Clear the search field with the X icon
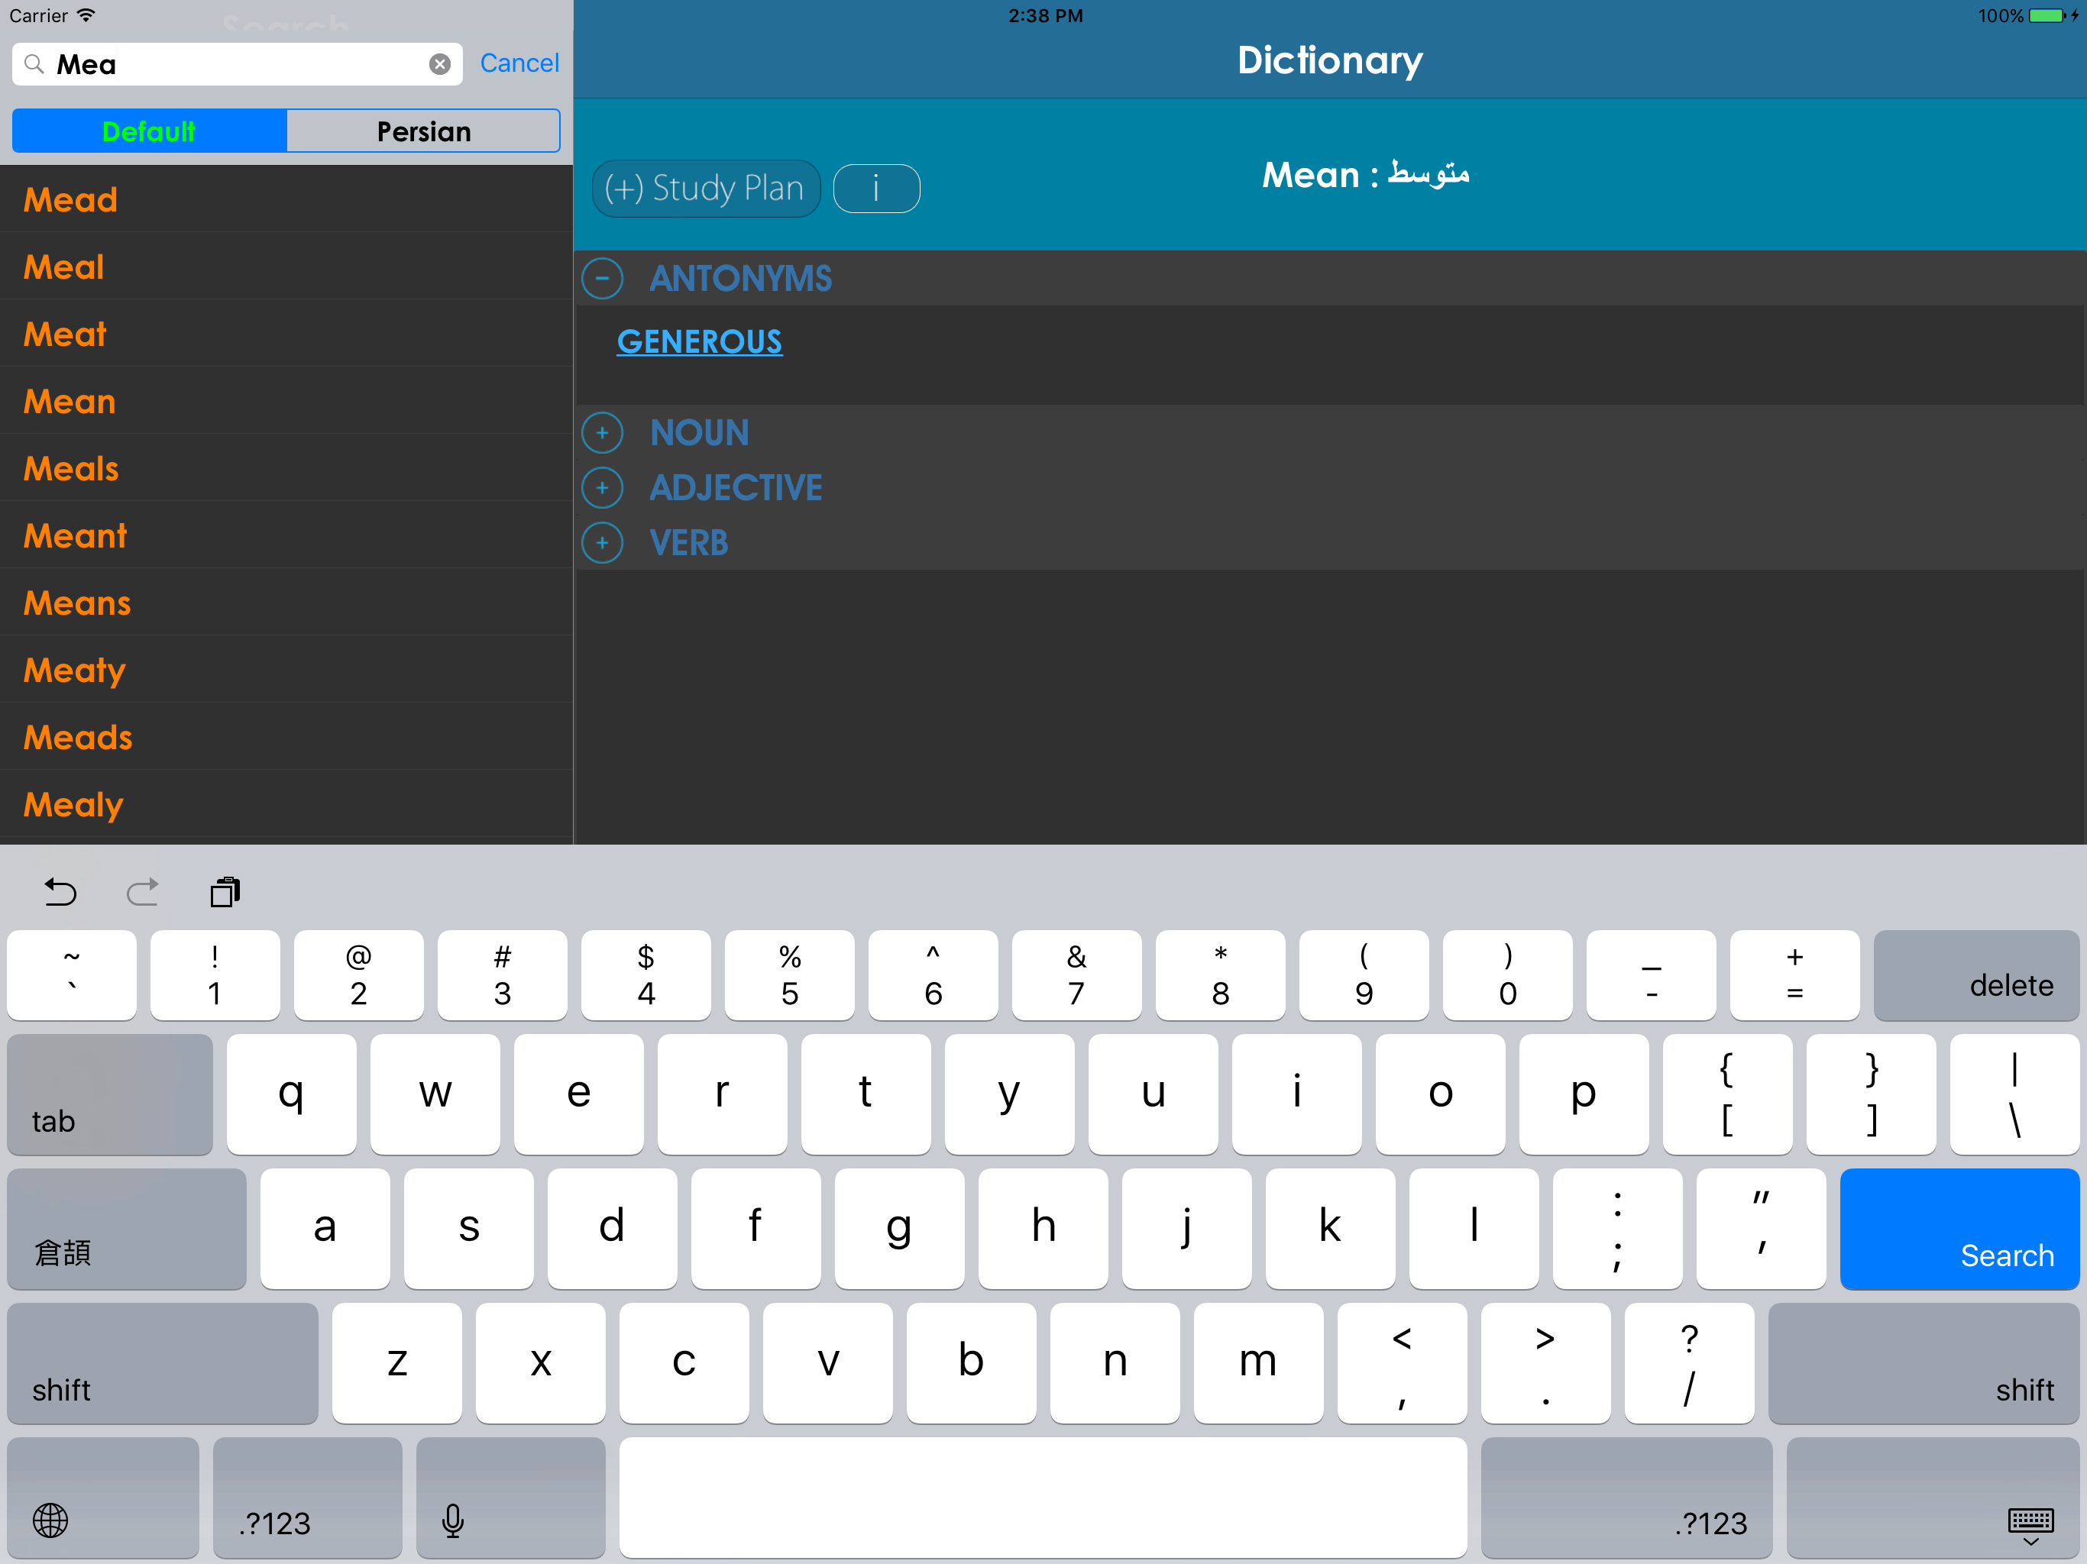The height and width of the screenshot is (1564, 2087). tap(440, 64)
